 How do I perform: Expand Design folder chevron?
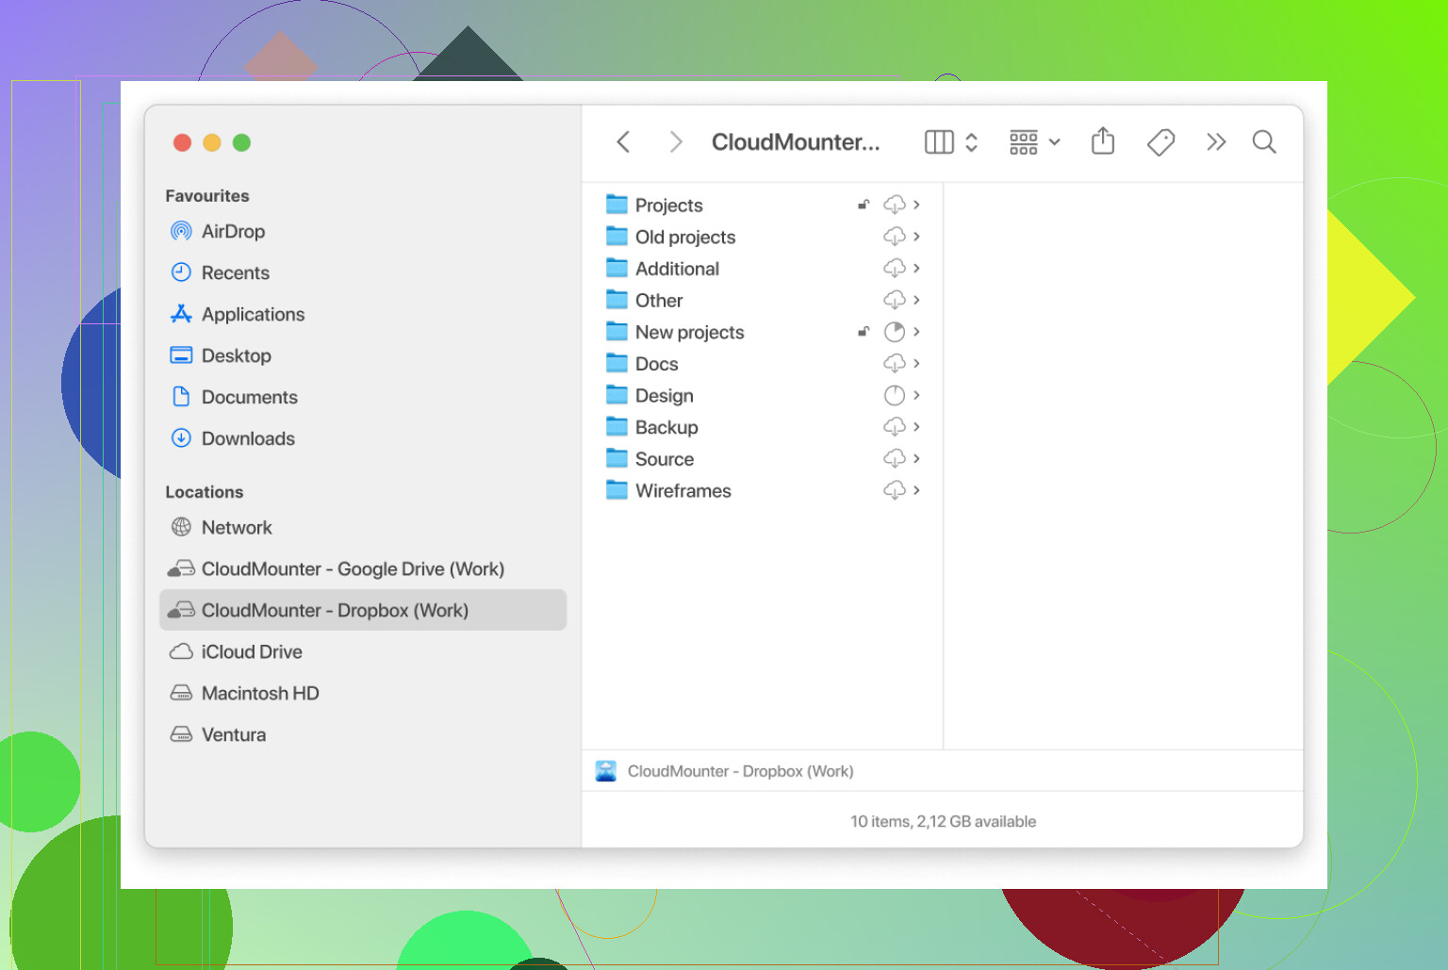[x=916, y=395]
